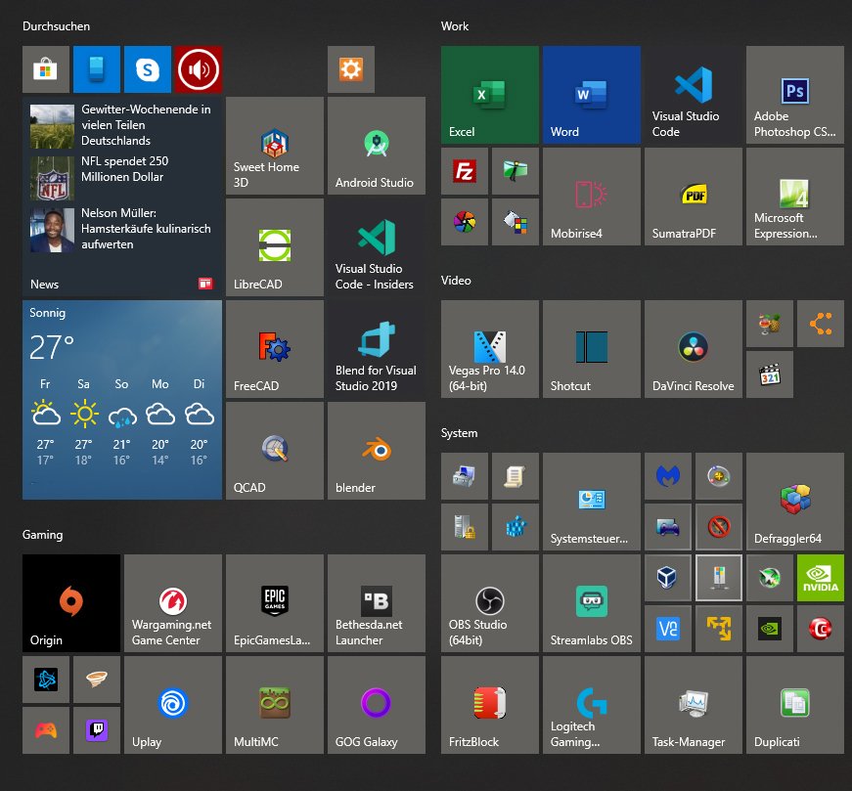Open the game controller devices tile in System
Viewport: 852px width, 791px height.
668,527
